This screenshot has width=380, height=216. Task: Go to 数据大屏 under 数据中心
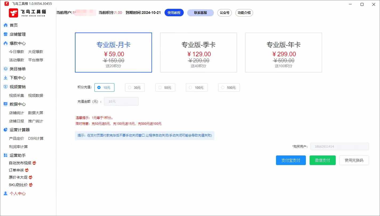pyautogui.click(x=35, y=113)
